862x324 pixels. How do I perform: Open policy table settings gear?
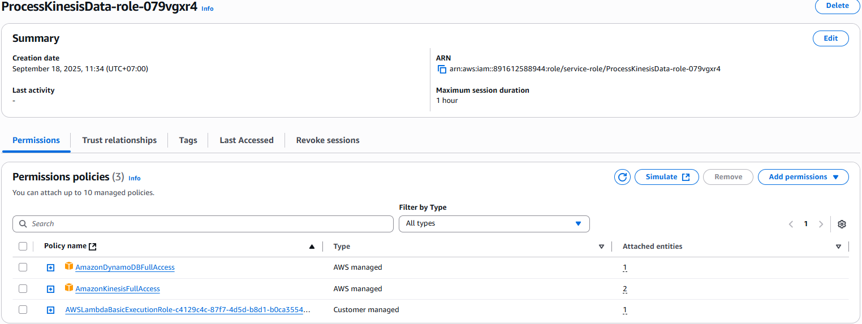click(x=842, y=224)
